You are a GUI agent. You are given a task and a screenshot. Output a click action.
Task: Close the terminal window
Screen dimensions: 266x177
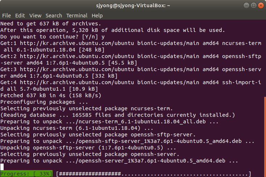pyautogui.click(x=261, y=5)
